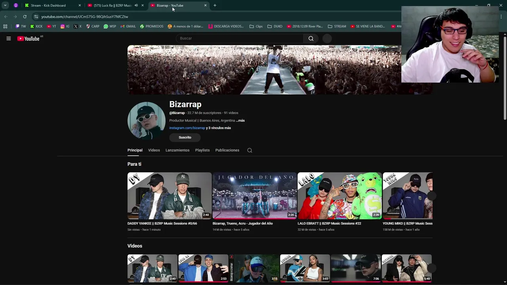Viewport: 507px width, 285px height.
Task: Open the browser tab search dropdown
Action: [x=5, y=6]
